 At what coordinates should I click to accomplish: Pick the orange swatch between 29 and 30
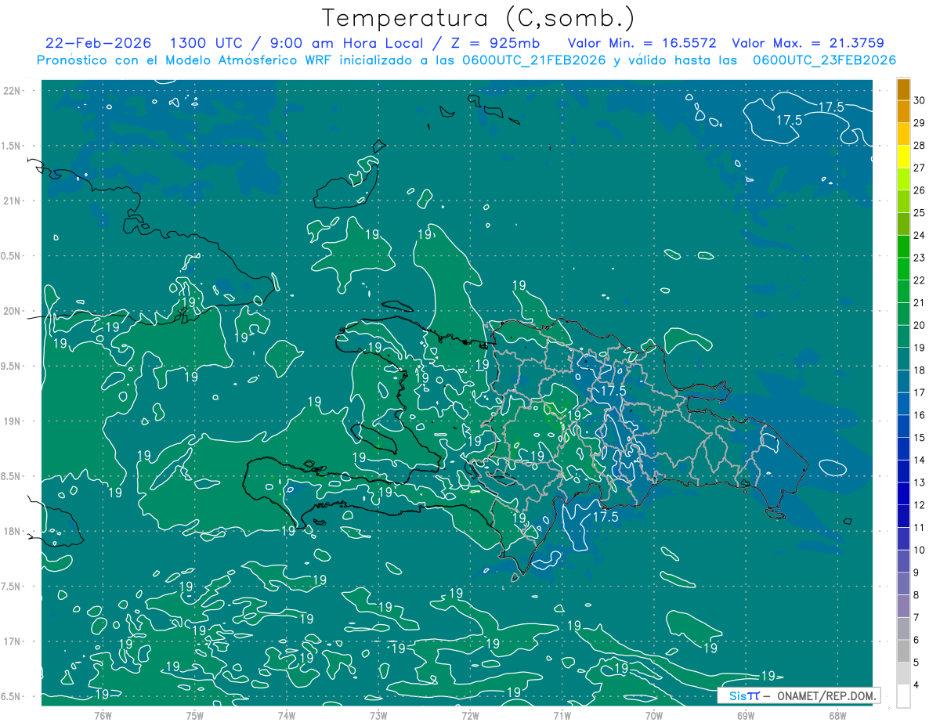903,111
